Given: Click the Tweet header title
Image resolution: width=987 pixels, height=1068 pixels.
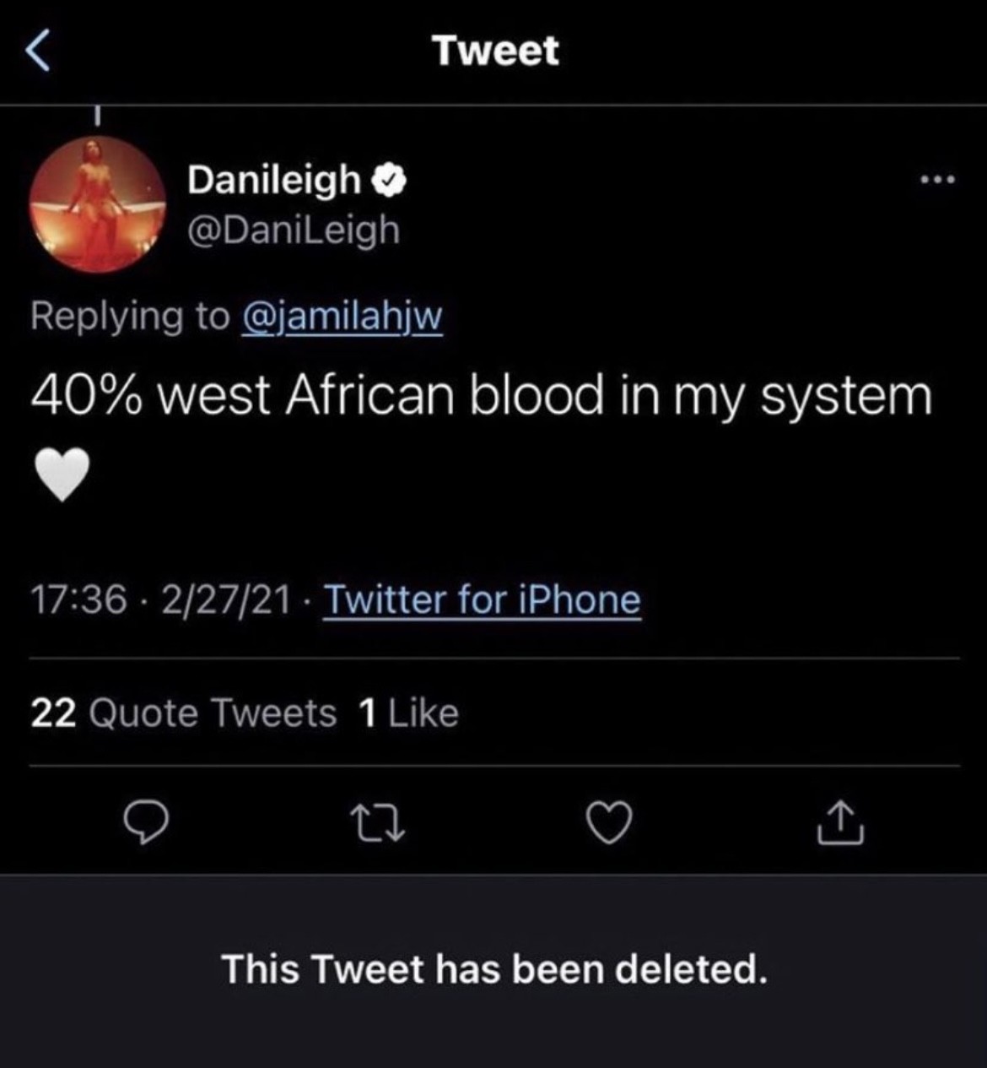Looking at the screenshot, I should 495,51.
